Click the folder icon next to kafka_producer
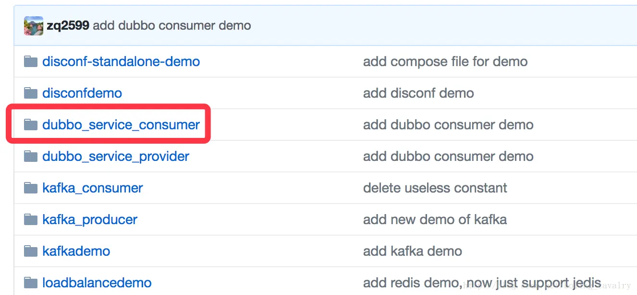The height and width of the screenshot is (295, 637). 31,220
